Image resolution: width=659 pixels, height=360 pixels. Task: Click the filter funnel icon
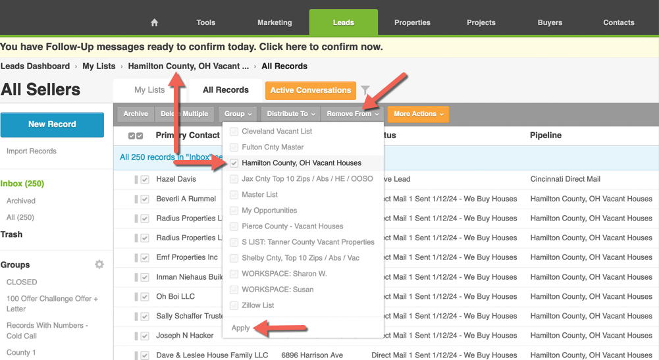point(365,90)
